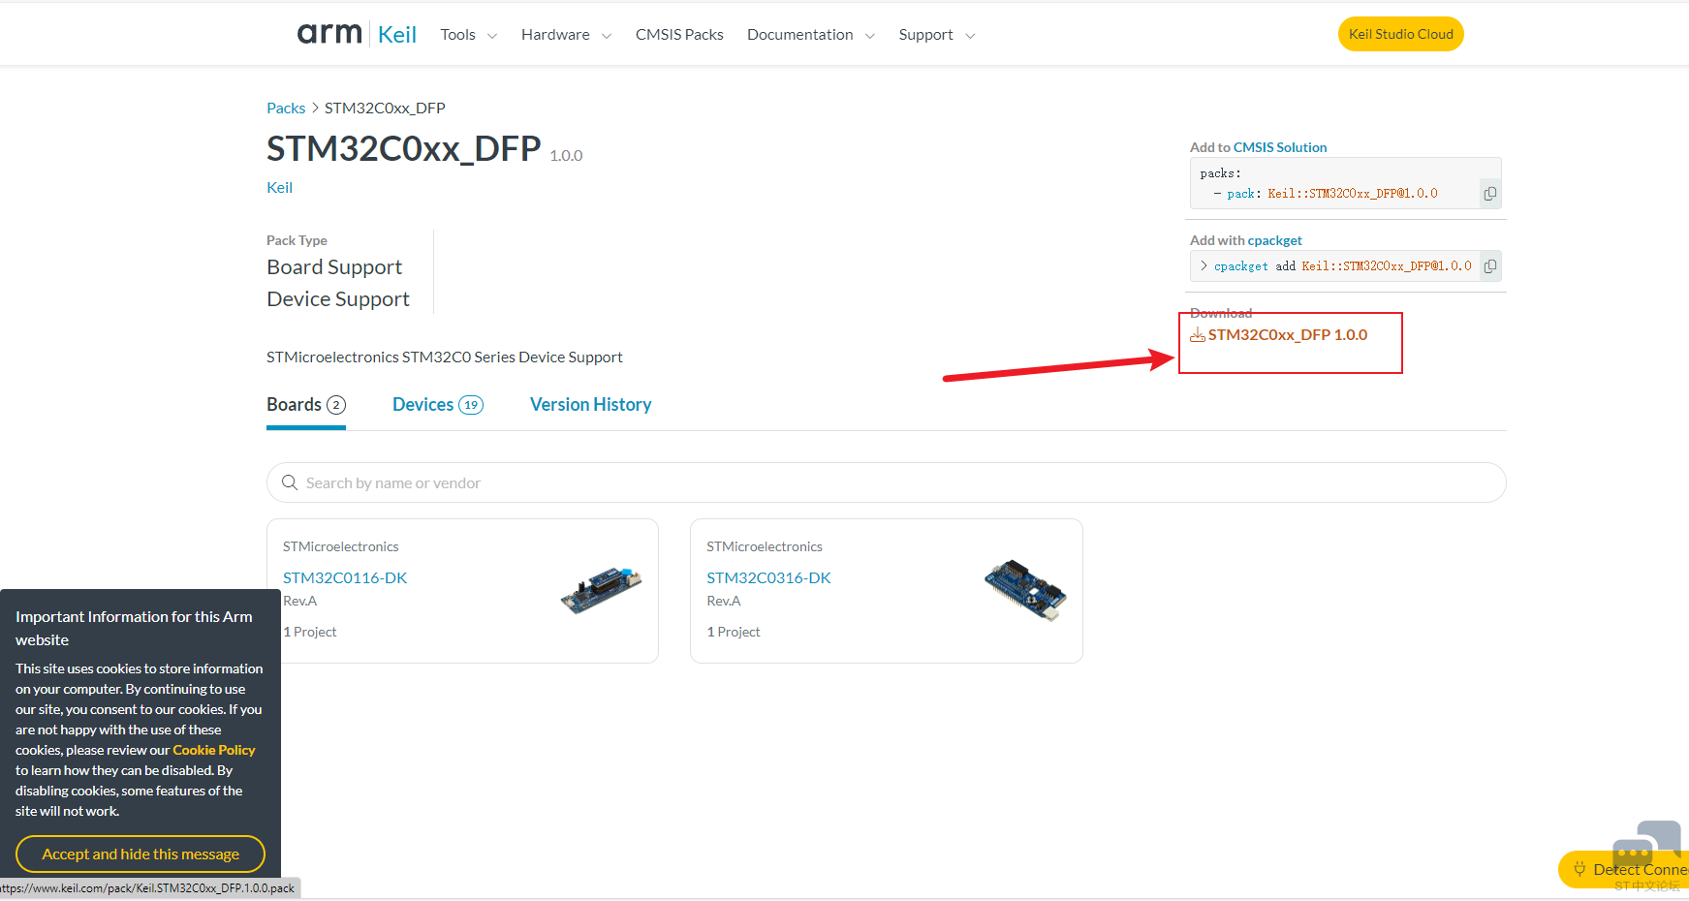Select the STM32C0 Series Device Support description

coord(445,357)
